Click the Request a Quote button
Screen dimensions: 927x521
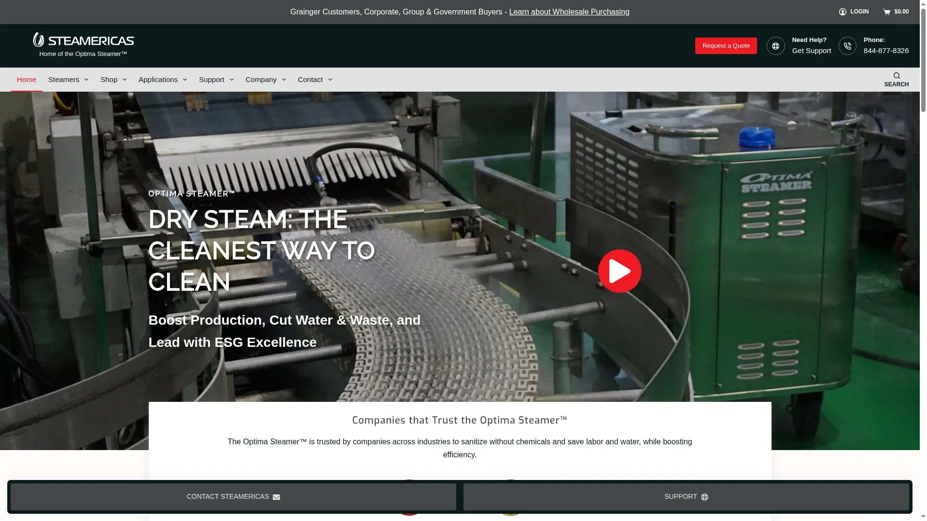726,46
